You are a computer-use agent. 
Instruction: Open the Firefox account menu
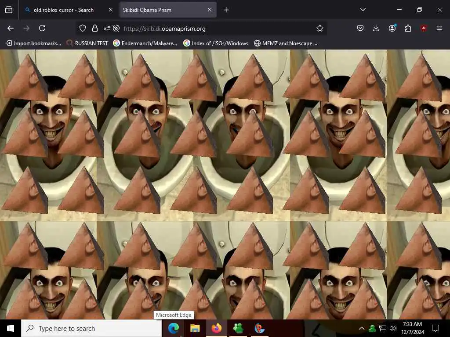392,28
